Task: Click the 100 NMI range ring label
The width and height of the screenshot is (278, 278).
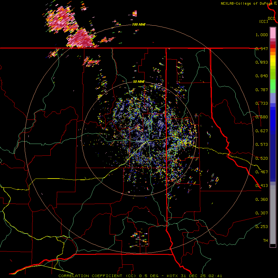Action: click(139, 24)
